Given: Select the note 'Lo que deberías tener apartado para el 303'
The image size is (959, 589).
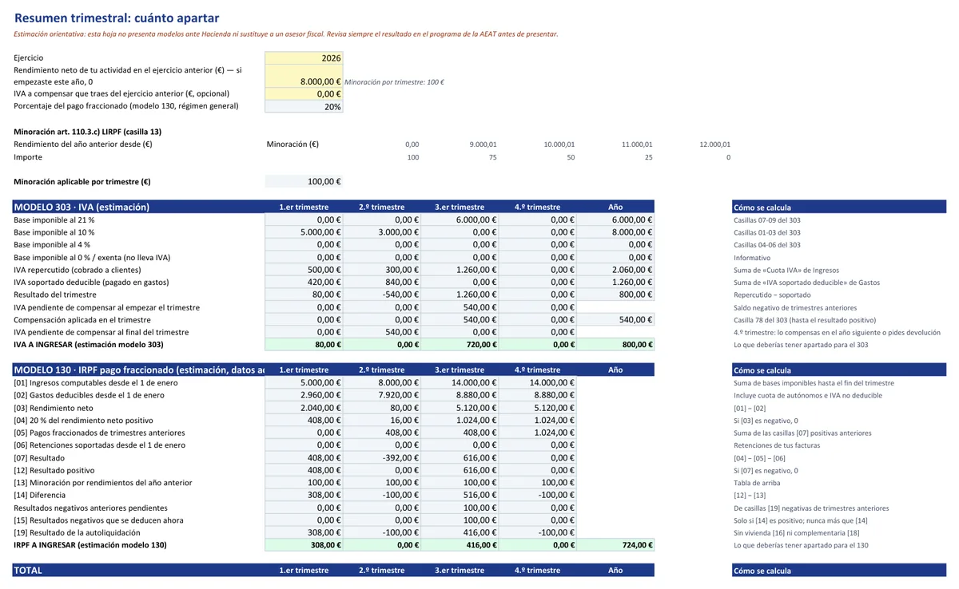Looking at the screenshot, I should pyautogui.click(x=801, y=345).
